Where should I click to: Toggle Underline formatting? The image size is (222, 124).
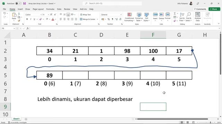[x=34, y=19]
